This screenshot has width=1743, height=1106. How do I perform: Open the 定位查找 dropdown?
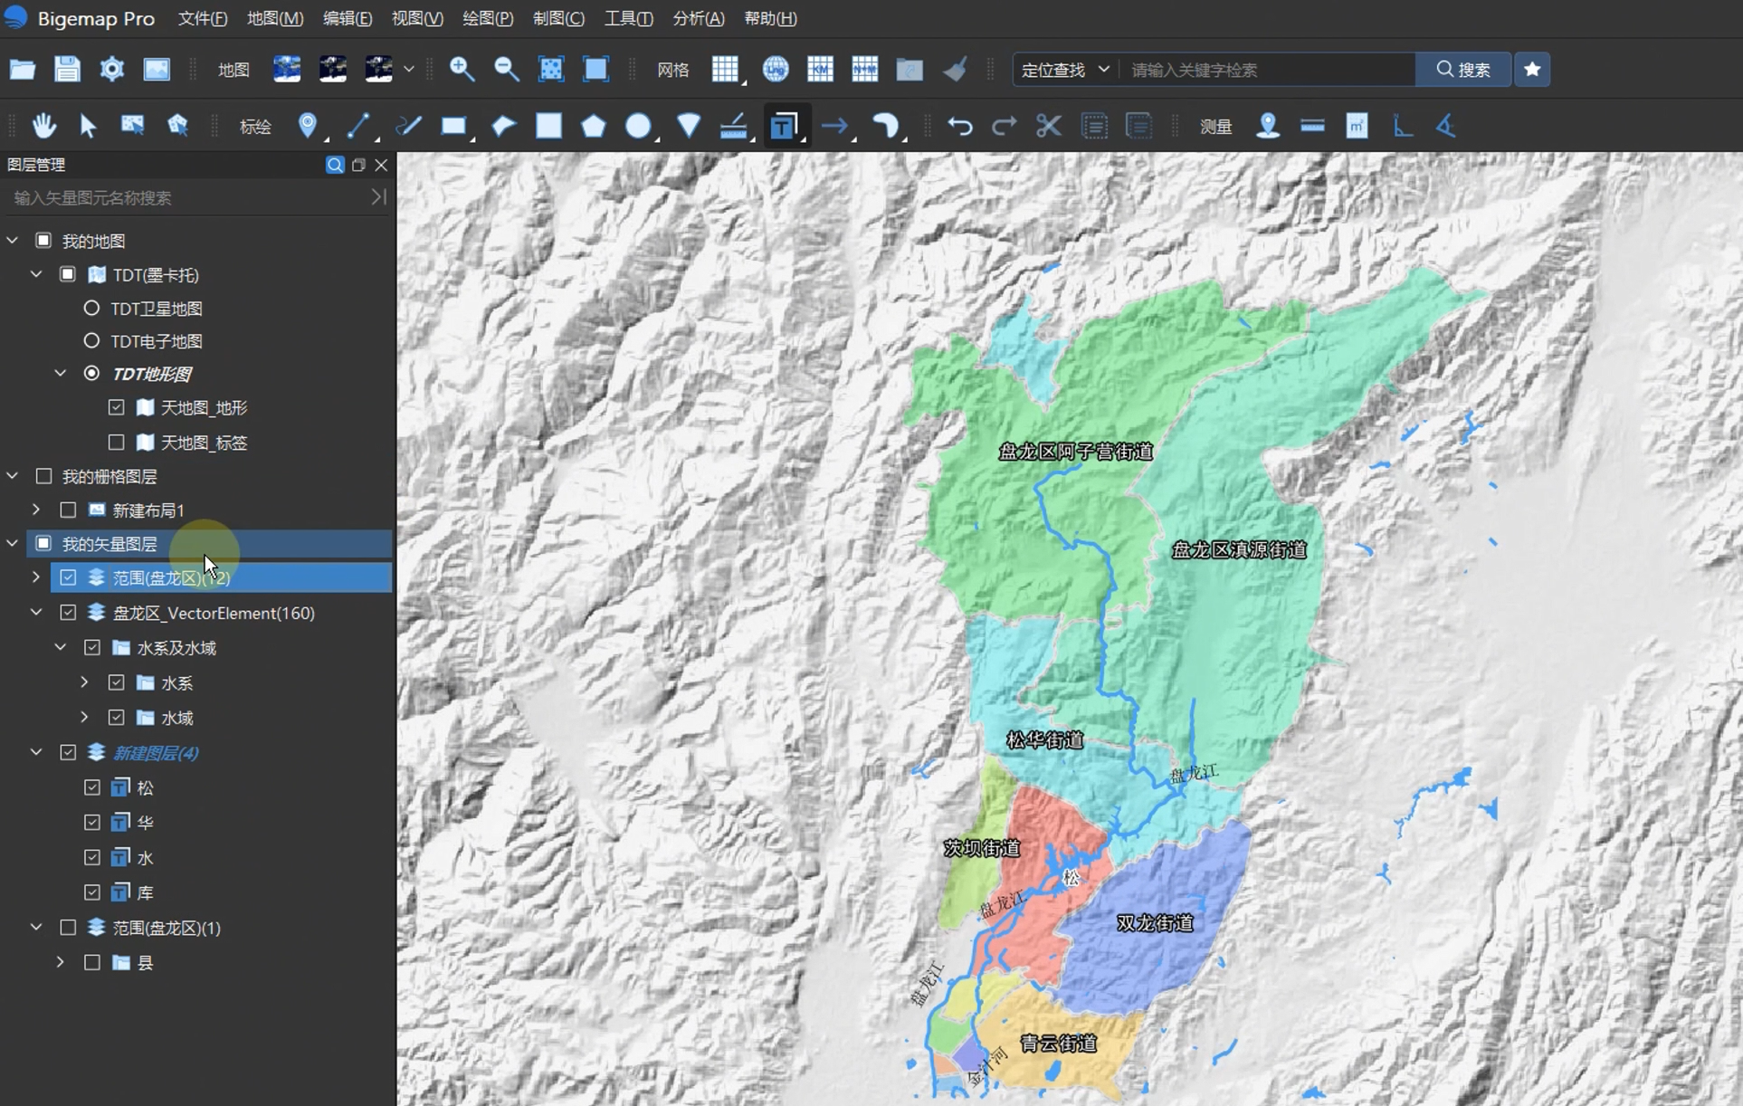(1065, 70)
